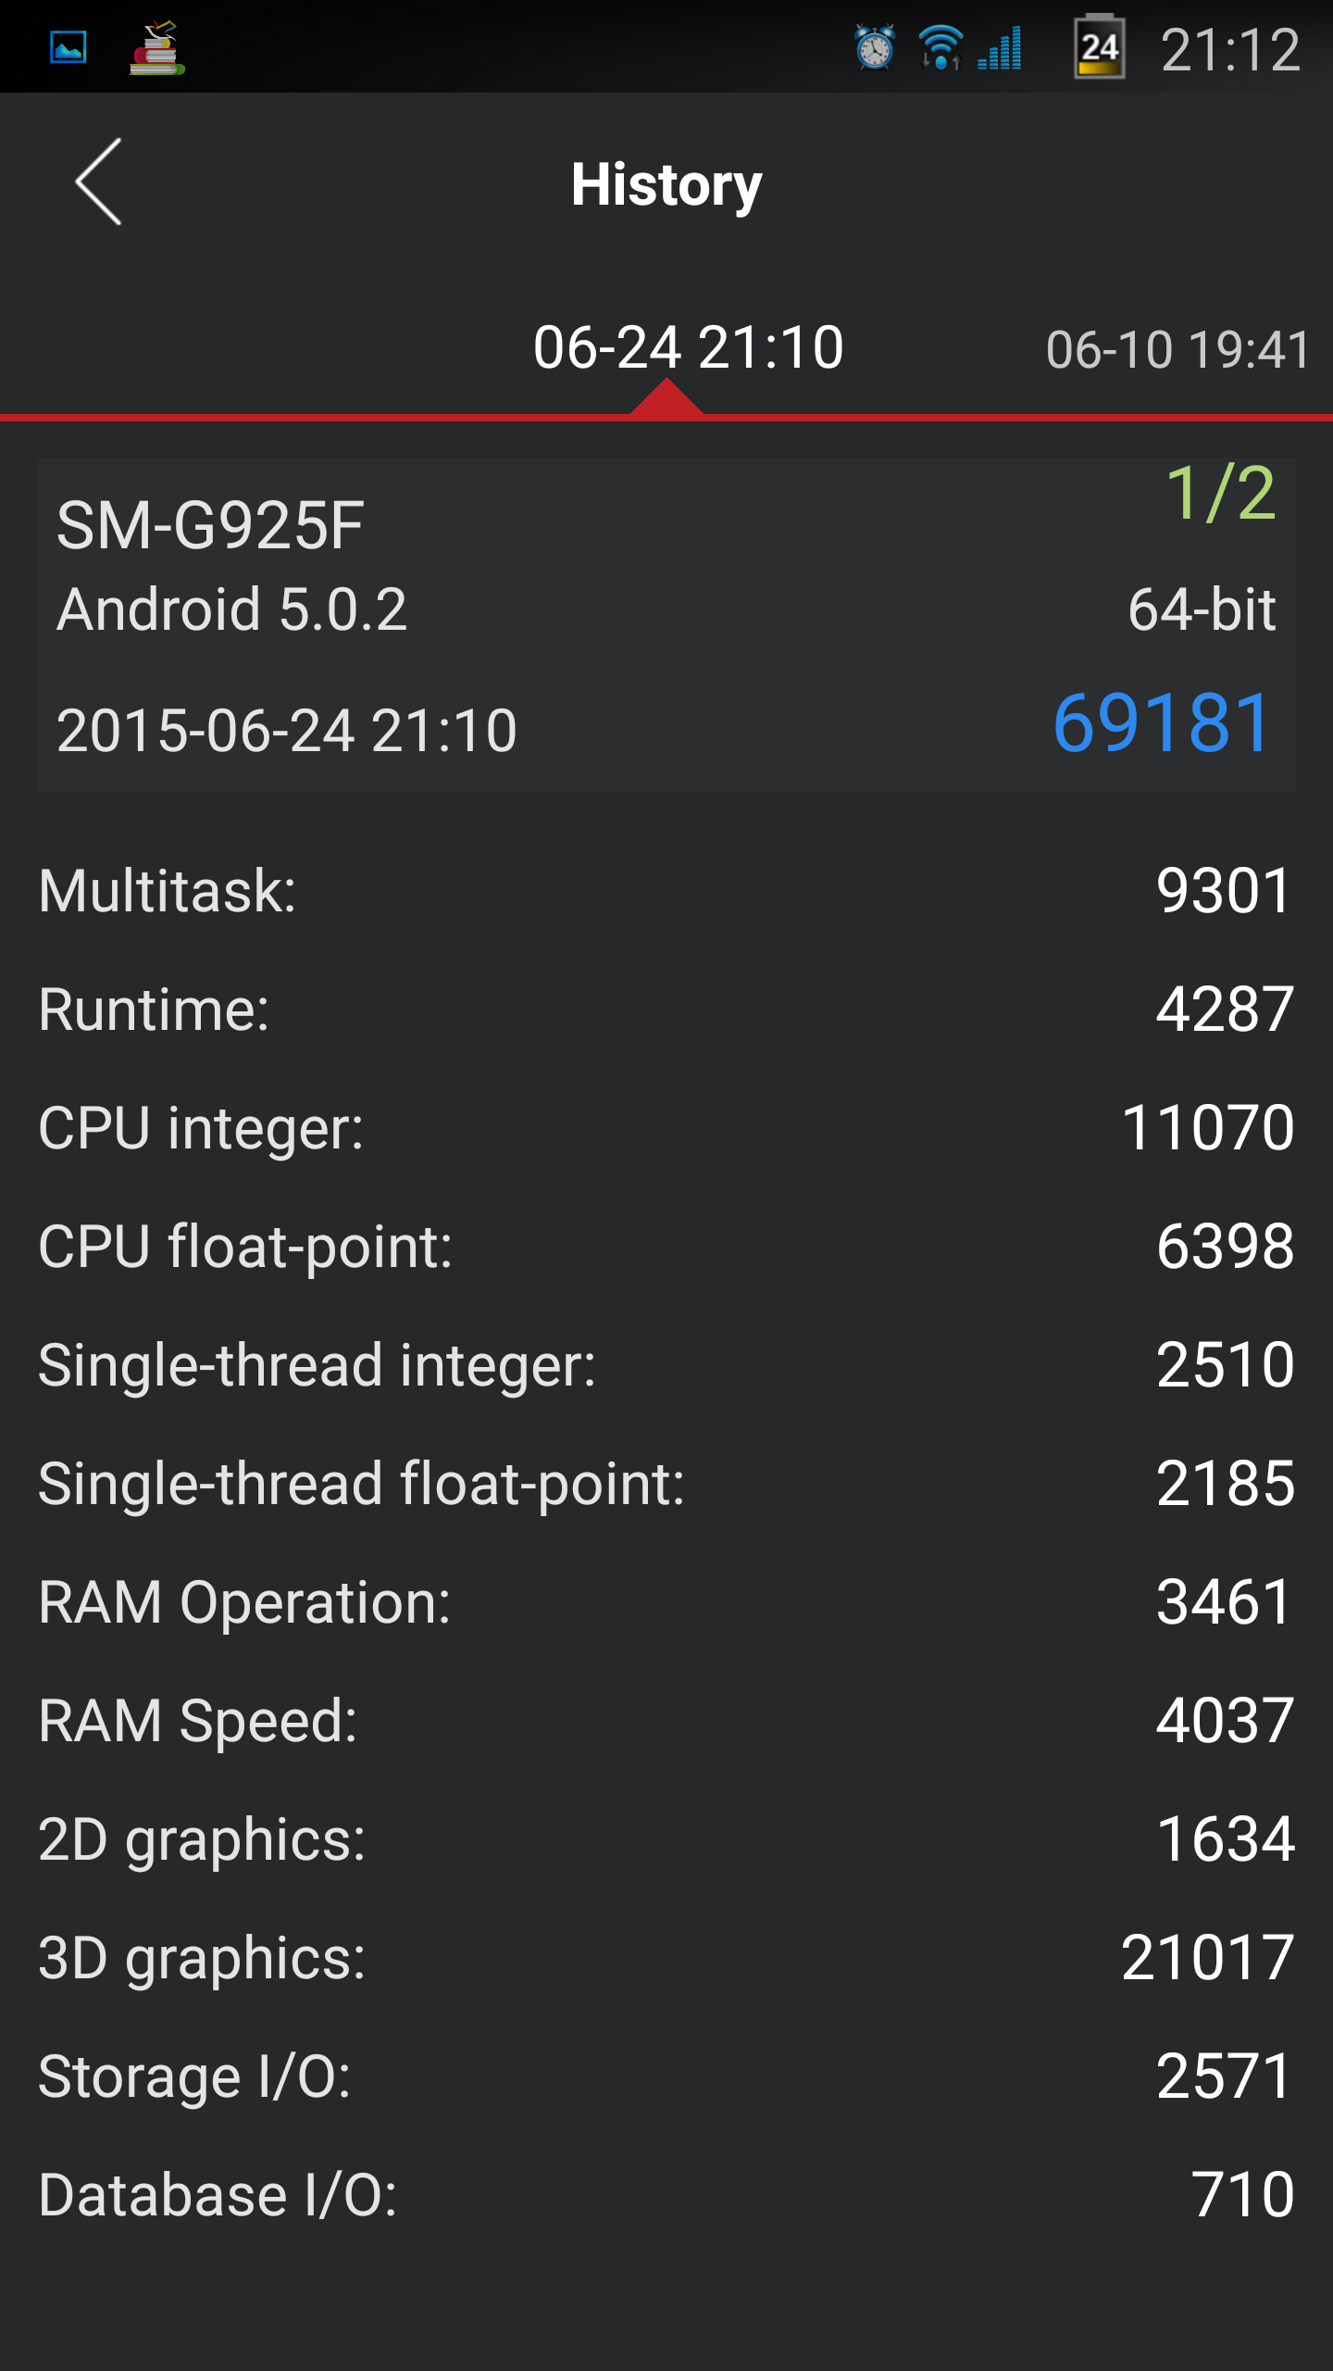This screenshot has height=2371, width=1333.
Task: Tap the SM-G925F device name
Action: click(210, 525)
